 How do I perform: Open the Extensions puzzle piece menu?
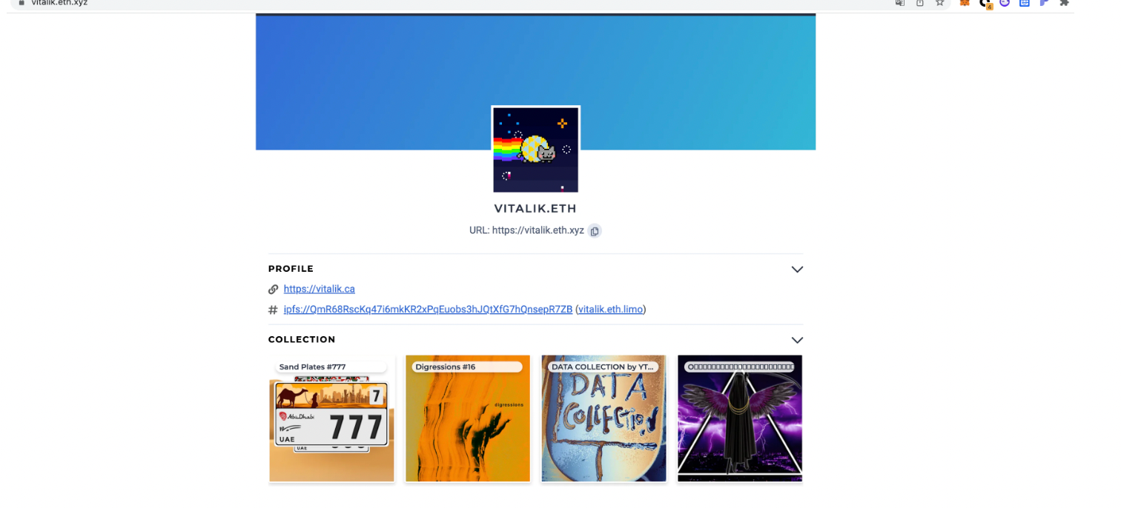1064,3
